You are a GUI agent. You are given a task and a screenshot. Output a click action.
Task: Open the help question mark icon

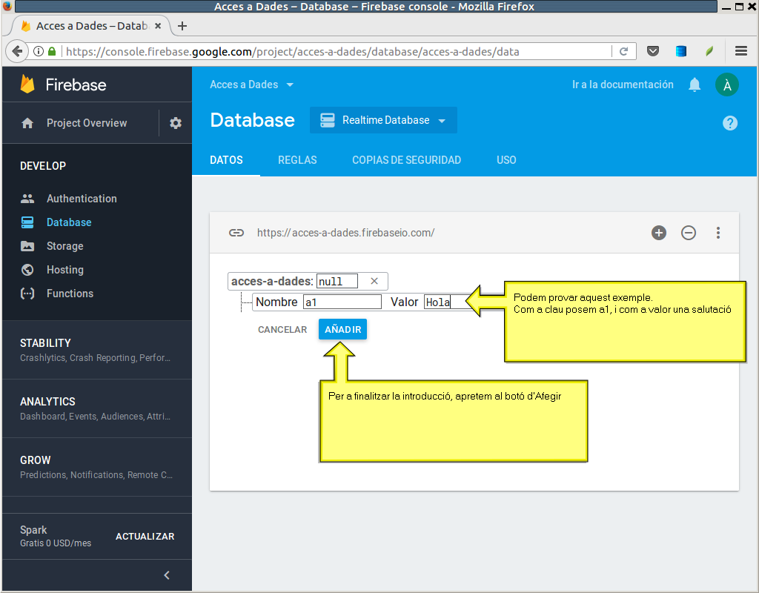(x=730, y=123)
